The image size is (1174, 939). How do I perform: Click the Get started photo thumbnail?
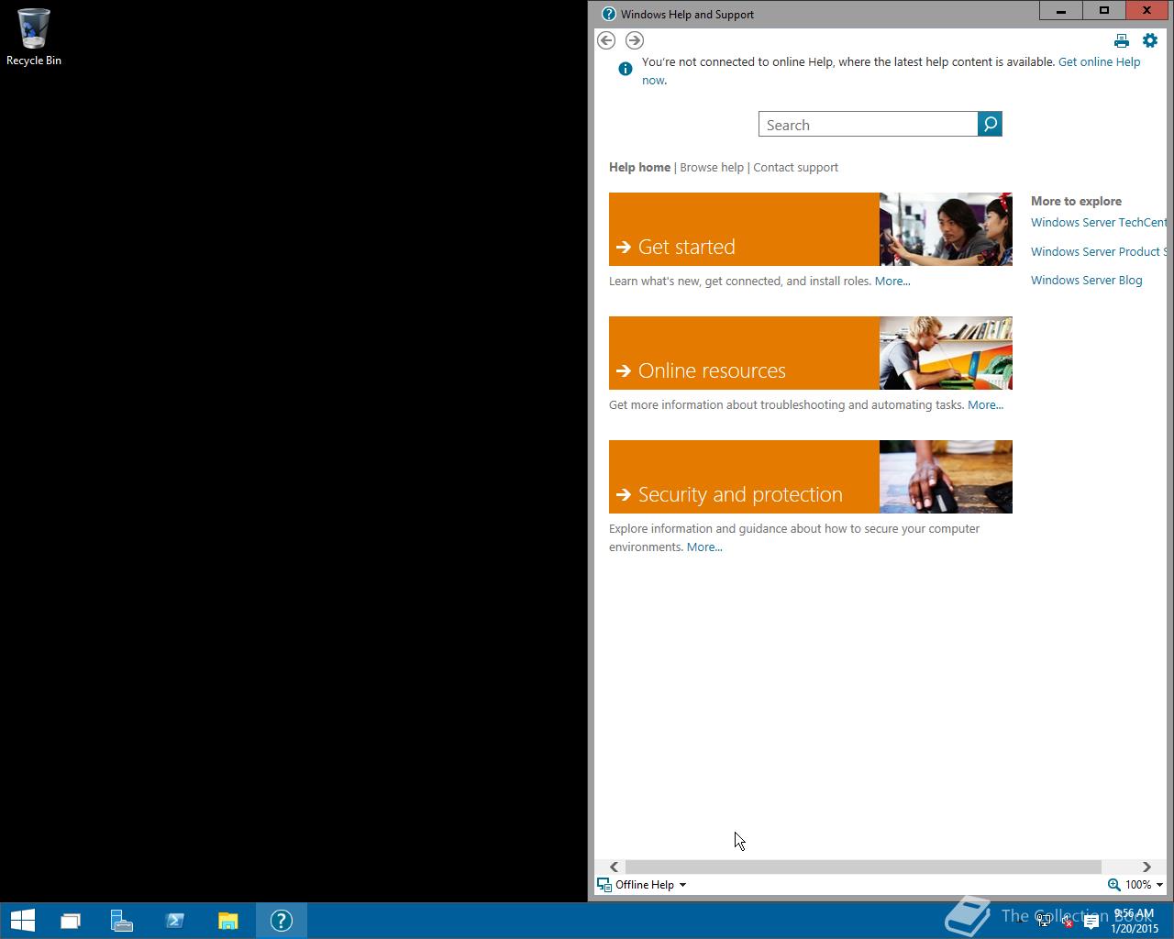coord(946,229)
